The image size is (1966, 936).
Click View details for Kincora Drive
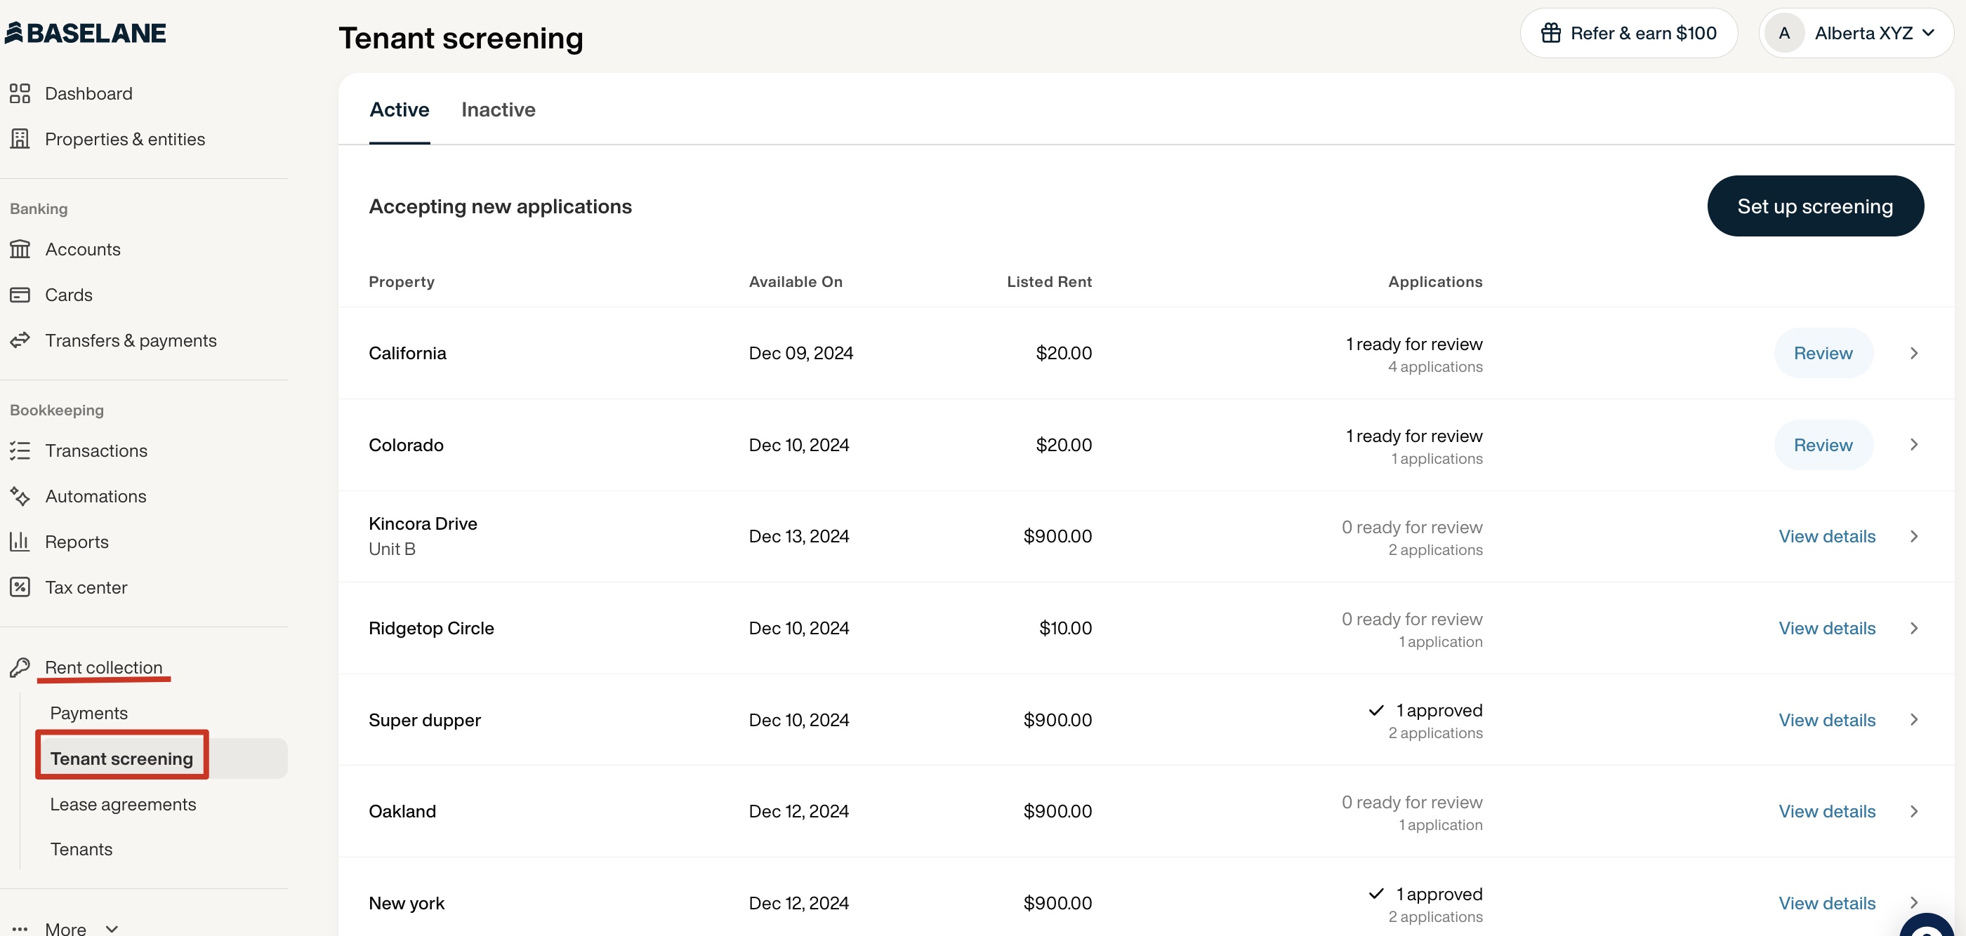pyautogui.click(x=1826, y=535)
